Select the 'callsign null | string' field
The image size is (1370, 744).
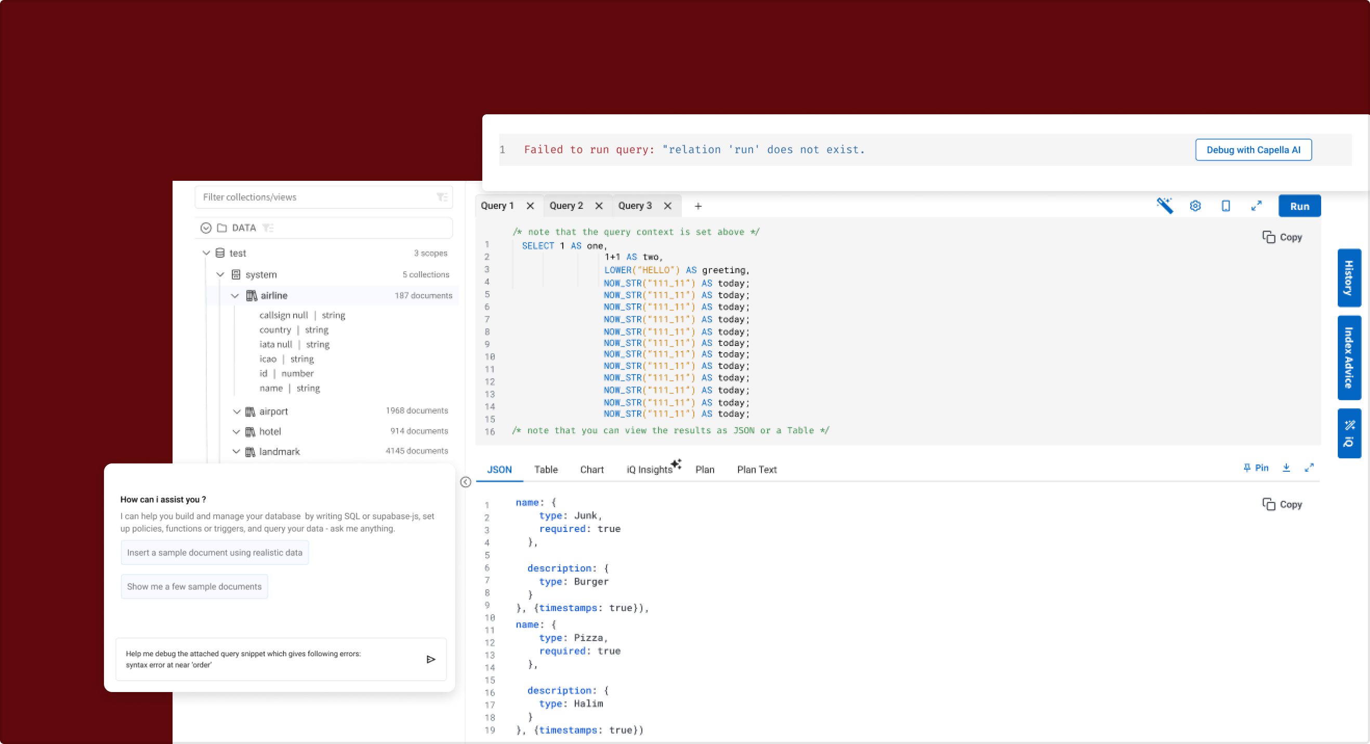302,315
